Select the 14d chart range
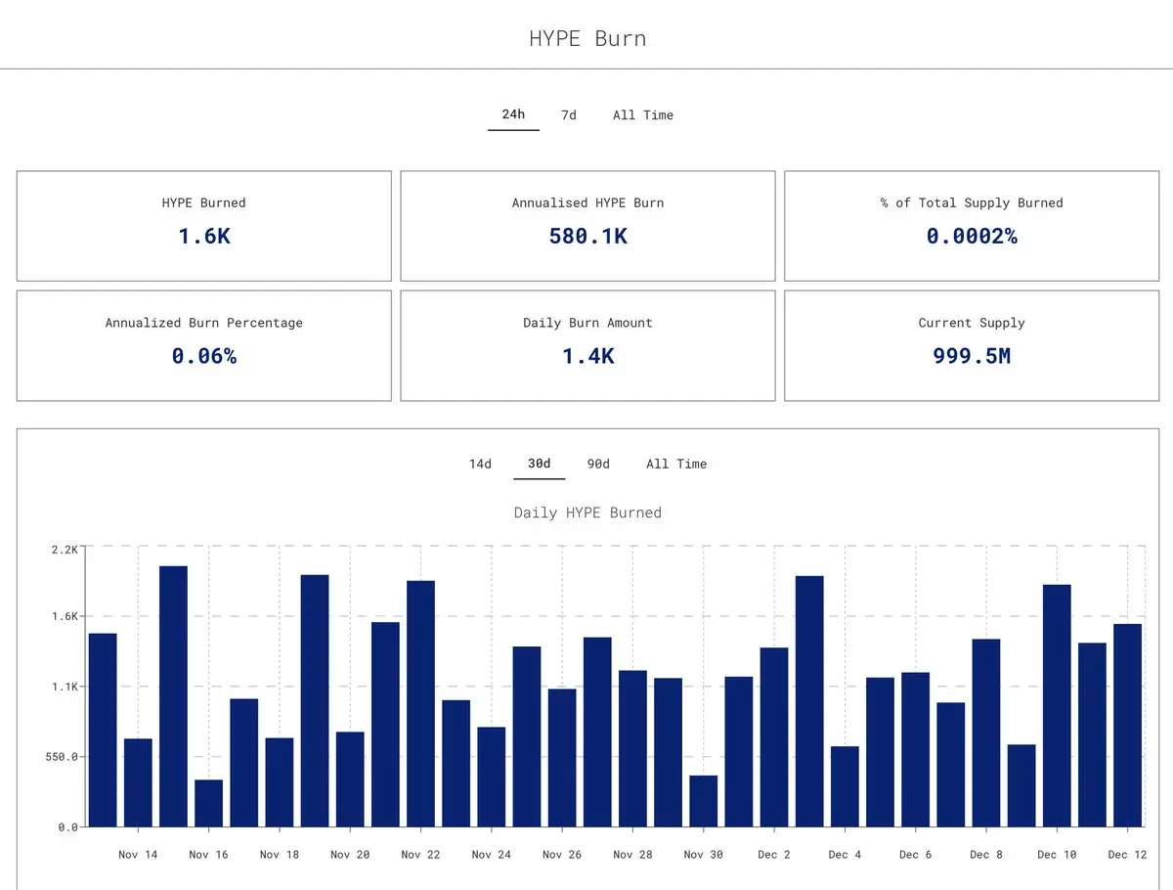 pyautogui.click(x=480, y=464)
